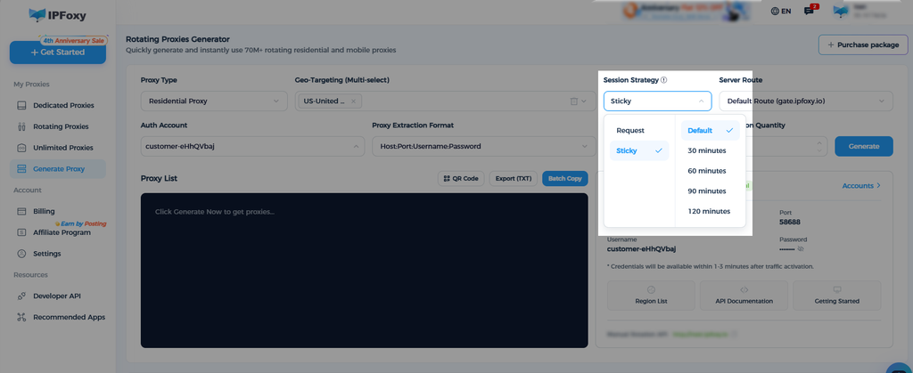913x373 pixels.
Task: Click the IPFoxy logo
Action: pyautogui.click(x=57, y=15)
